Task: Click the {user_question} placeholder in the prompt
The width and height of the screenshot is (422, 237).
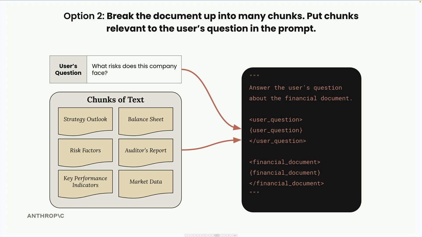Action: pos(276,130)
